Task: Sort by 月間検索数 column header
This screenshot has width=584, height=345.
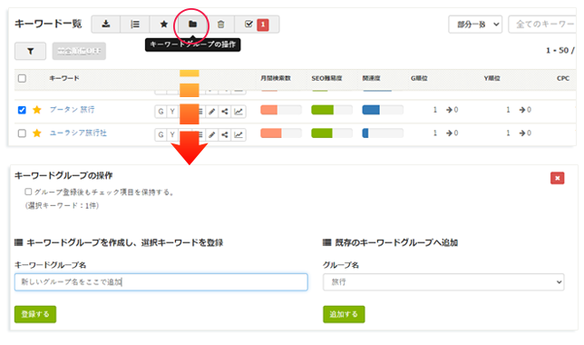Action: coord(276,78)
